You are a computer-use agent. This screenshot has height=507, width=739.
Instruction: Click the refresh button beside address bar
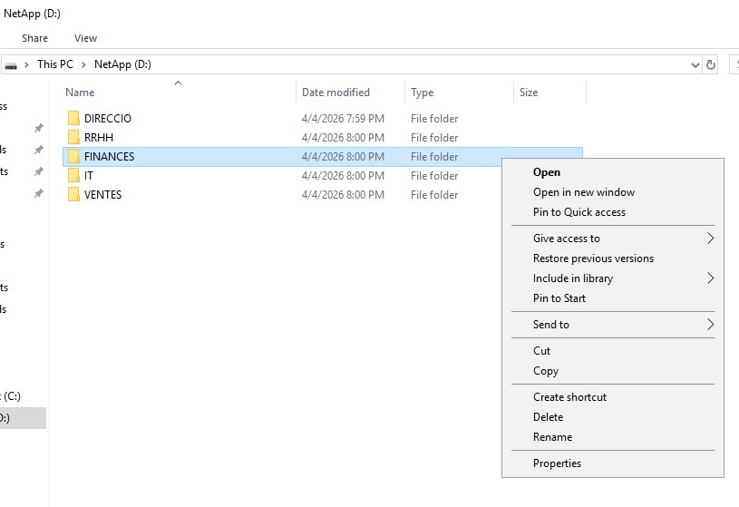click(711, 65)
